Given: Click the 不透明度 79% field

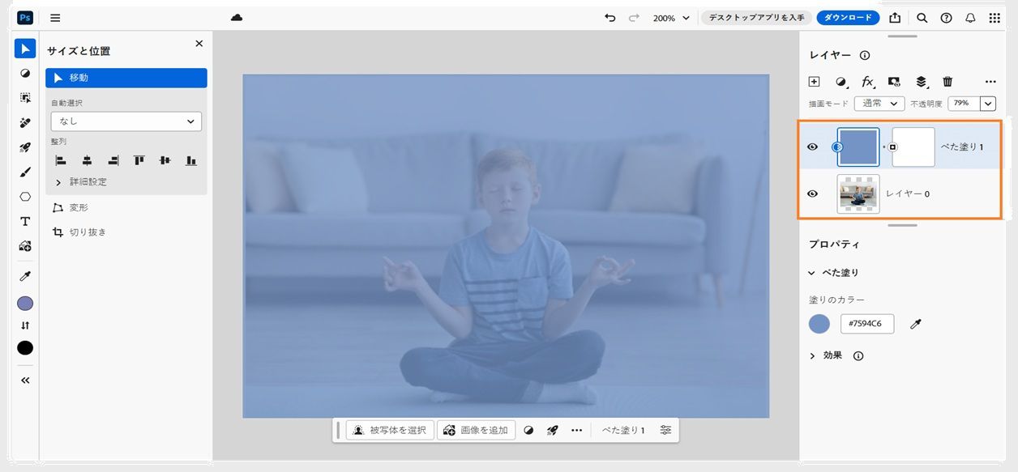Looking at the screenshot, I should [x=964, y=104].
